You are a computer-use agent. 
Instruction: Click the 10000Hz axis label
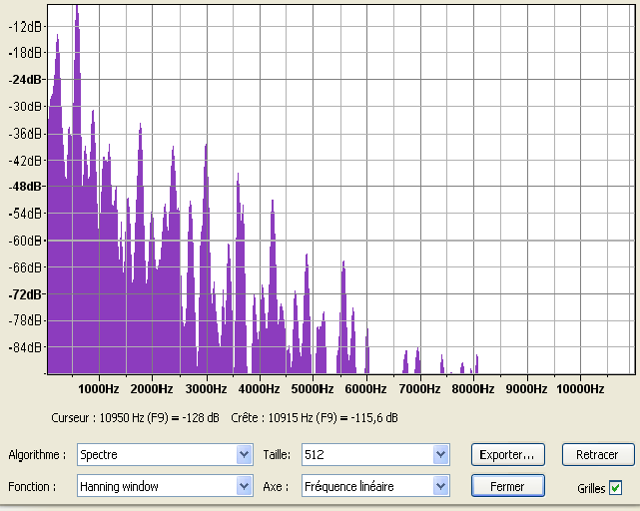click(580, 389)
